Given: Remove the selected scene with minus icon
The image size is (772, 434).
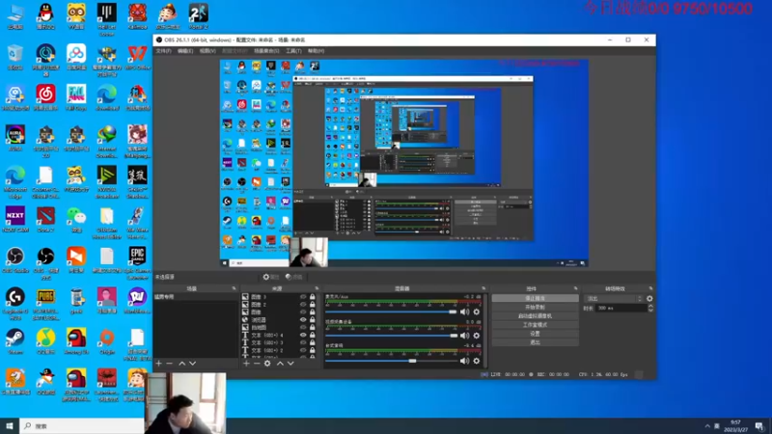Looking at the screenshot, I should tap(170, 364).
